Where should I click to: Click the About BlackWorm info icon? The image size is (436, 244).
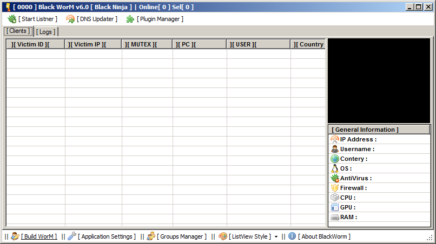pyautogui.click(x=292, y=236)
